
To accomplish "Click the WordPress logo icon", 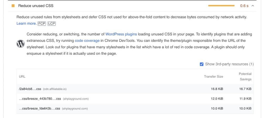I will (x=20, y=44).
